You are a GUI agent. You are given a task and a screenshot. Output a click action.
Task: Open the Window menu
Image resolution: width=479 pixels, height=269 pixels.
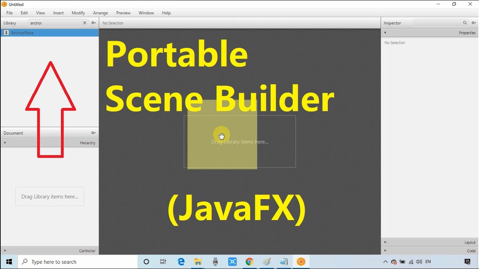(x=146, y=13)
